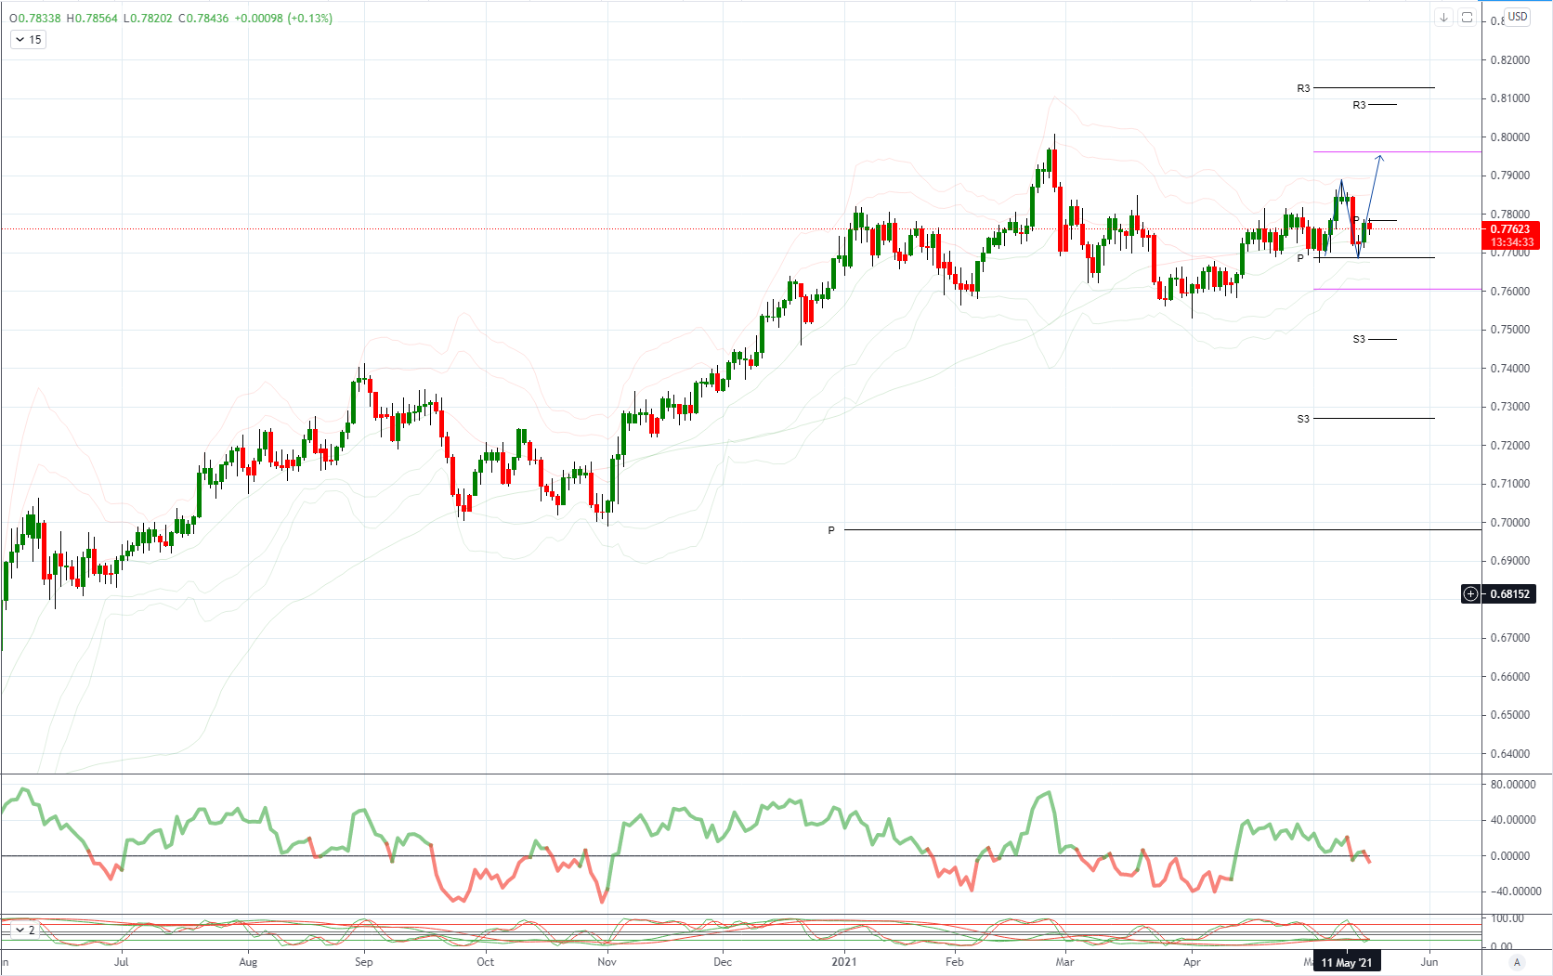This screenshot has height=976, width=1553.
Task: Click the 80.00000 oscillator axis label
Action: tap(1513, 785)
